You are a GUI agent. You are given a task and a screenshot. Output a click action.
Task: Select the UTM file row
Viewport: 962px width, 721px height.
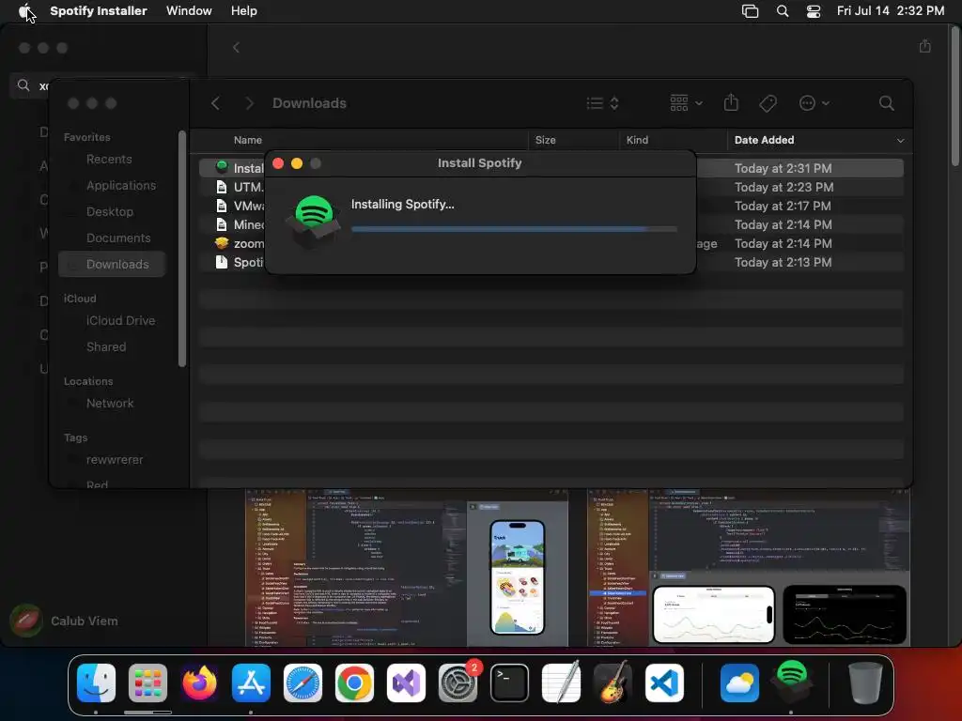pos(551,187)
